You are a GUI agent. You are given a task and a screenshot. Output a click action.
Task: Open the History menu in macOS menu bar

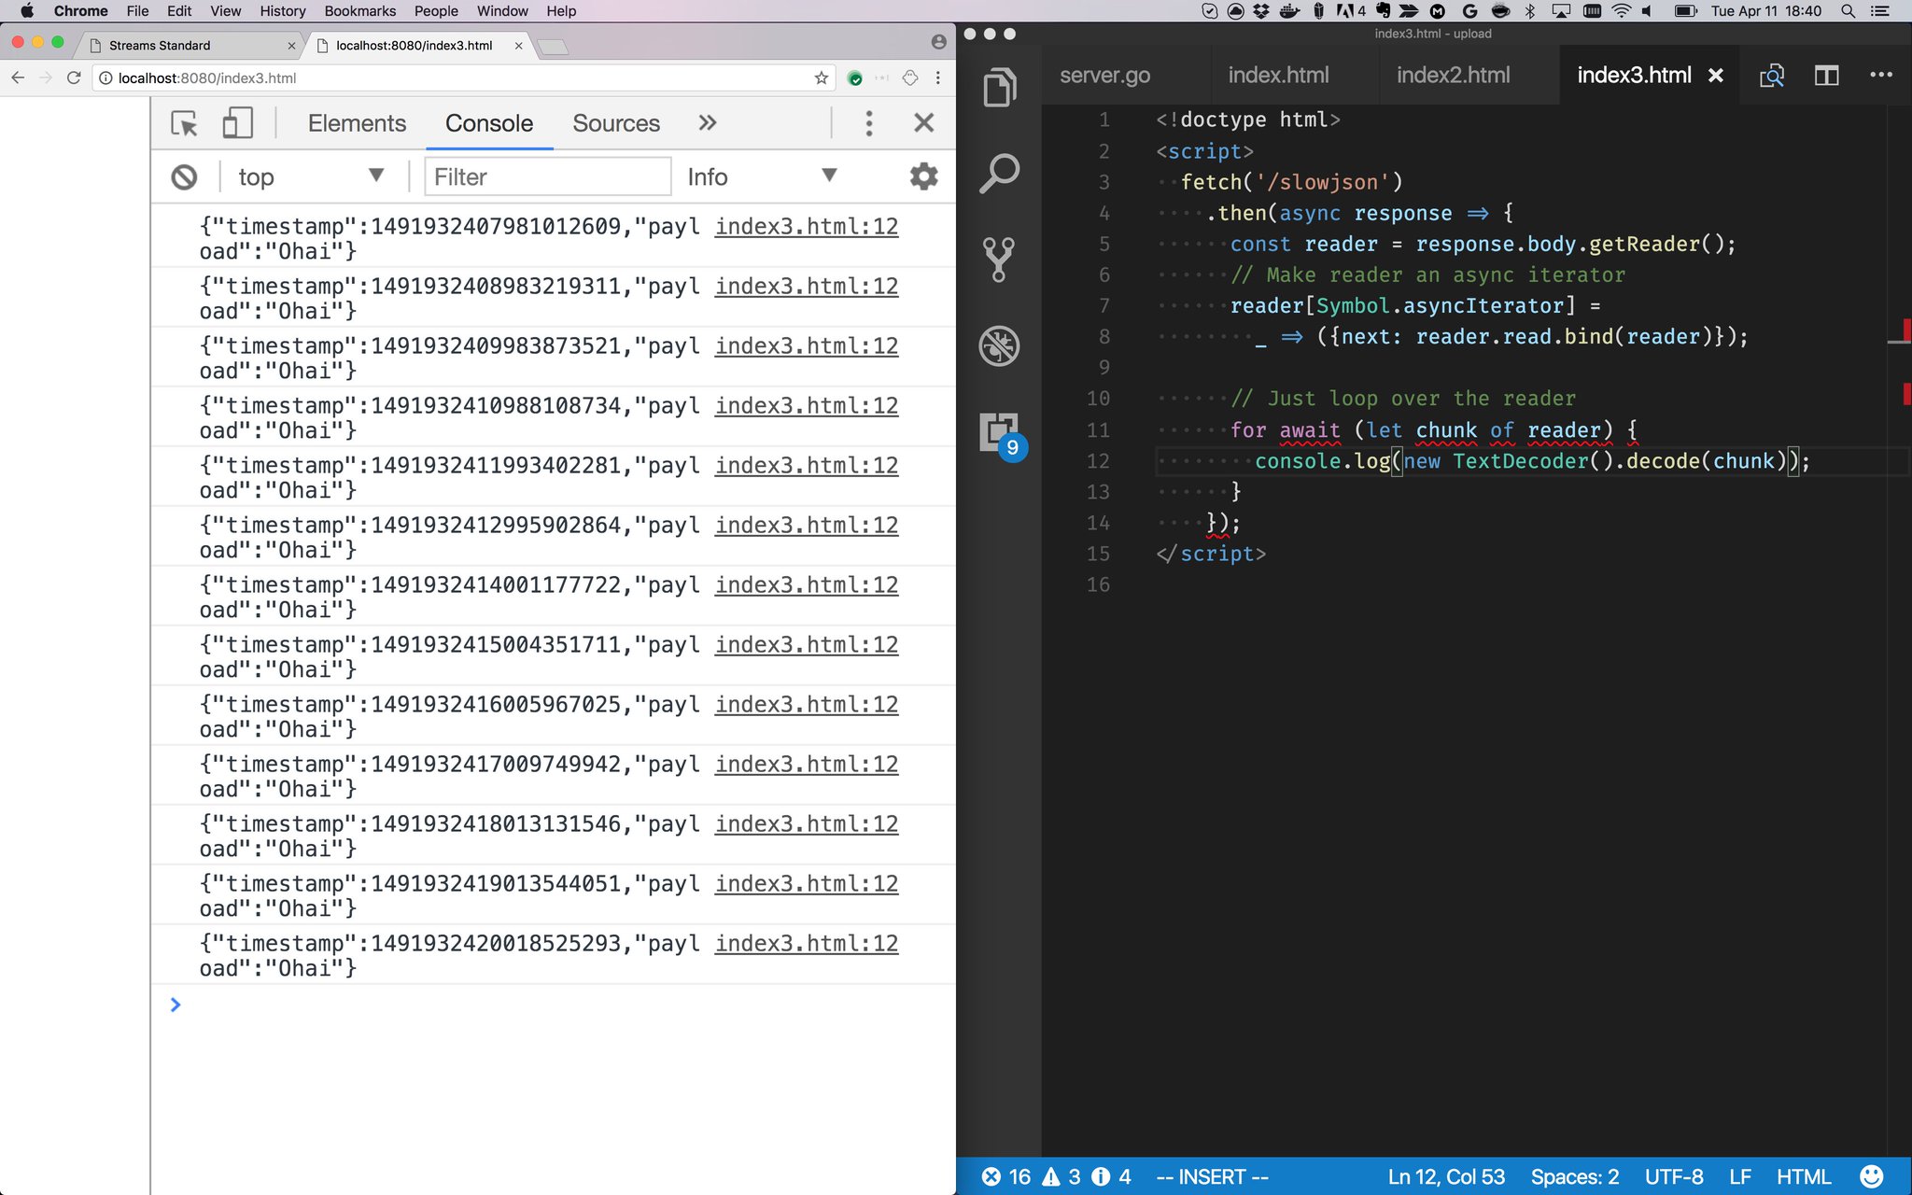point(283,11)
